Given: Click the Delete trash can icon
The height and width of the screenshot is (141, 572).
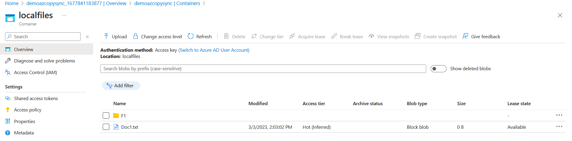Looking at the screenshot, I should [x=226, y=36].
